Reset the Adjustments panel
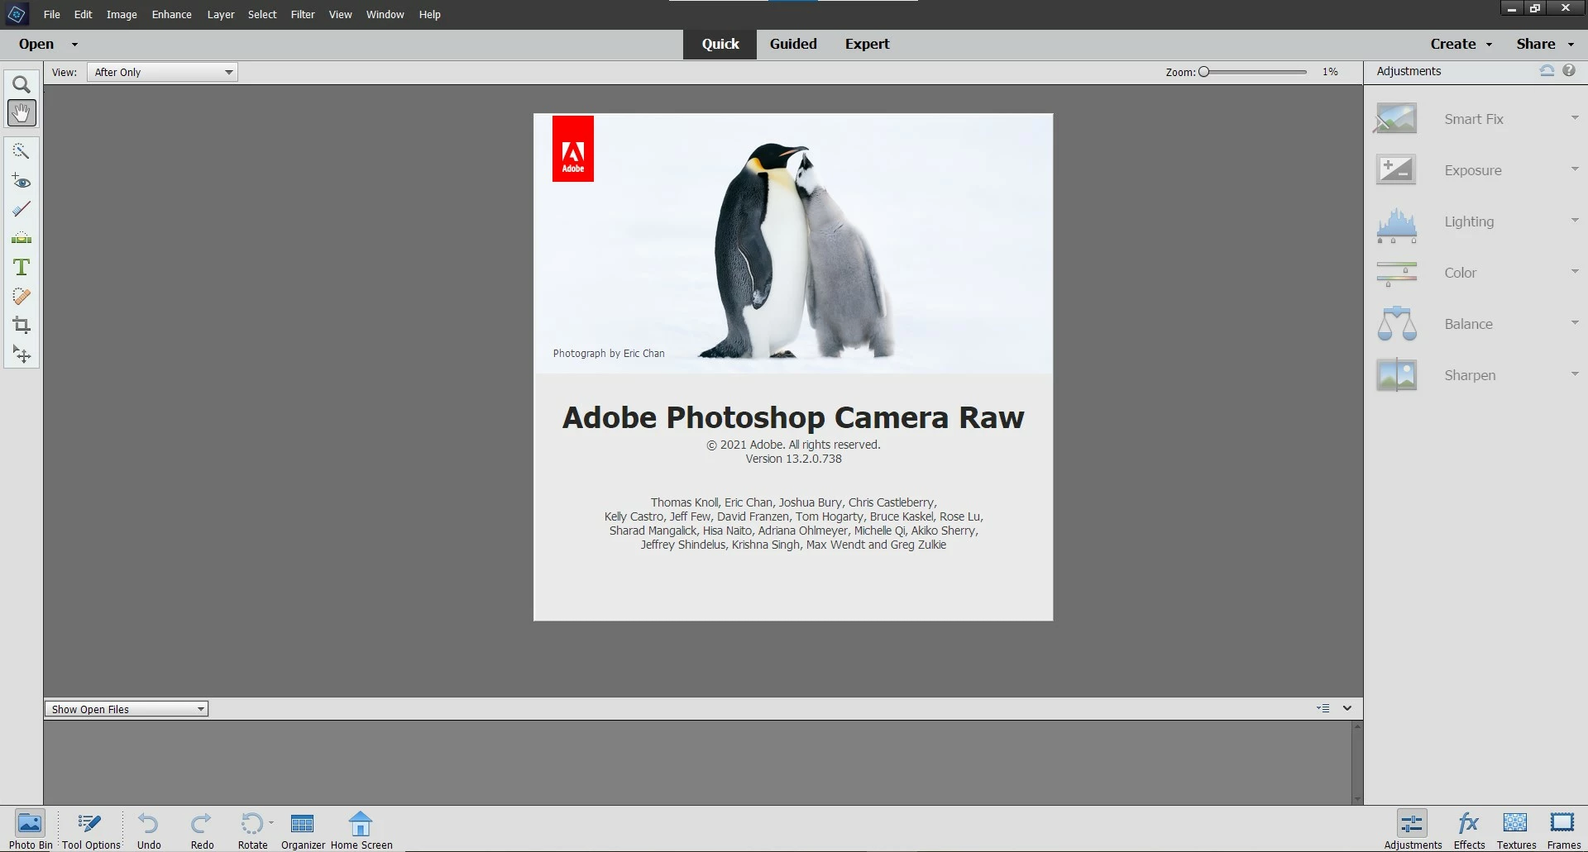 click(1547, 71)
